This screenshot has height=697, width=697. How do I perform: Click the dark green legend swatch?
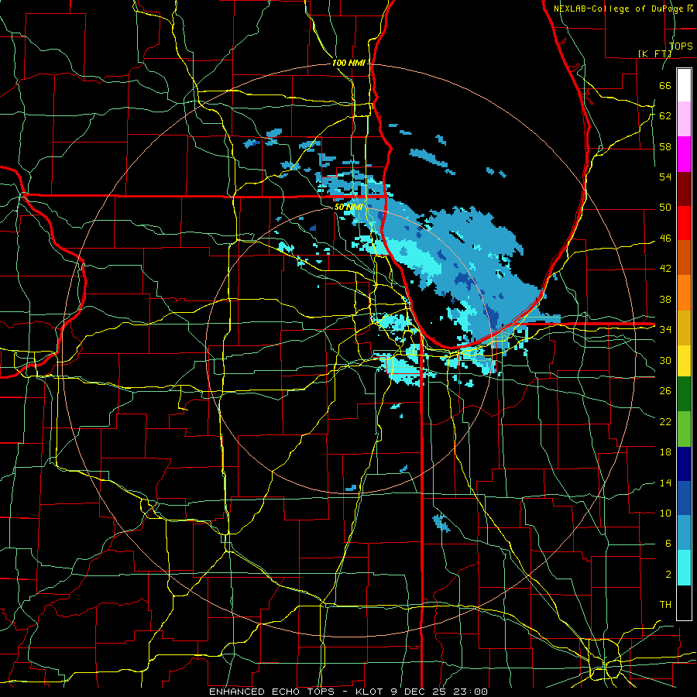[x=684, y=394]
